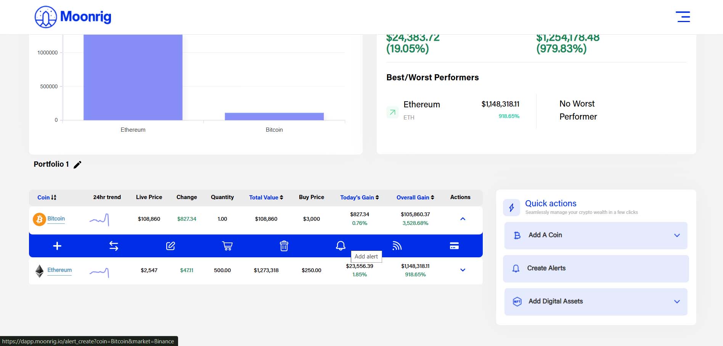Click the Bitcoin bar in the chart
This screenshot has height=346, width=723.
coord(274,116)
